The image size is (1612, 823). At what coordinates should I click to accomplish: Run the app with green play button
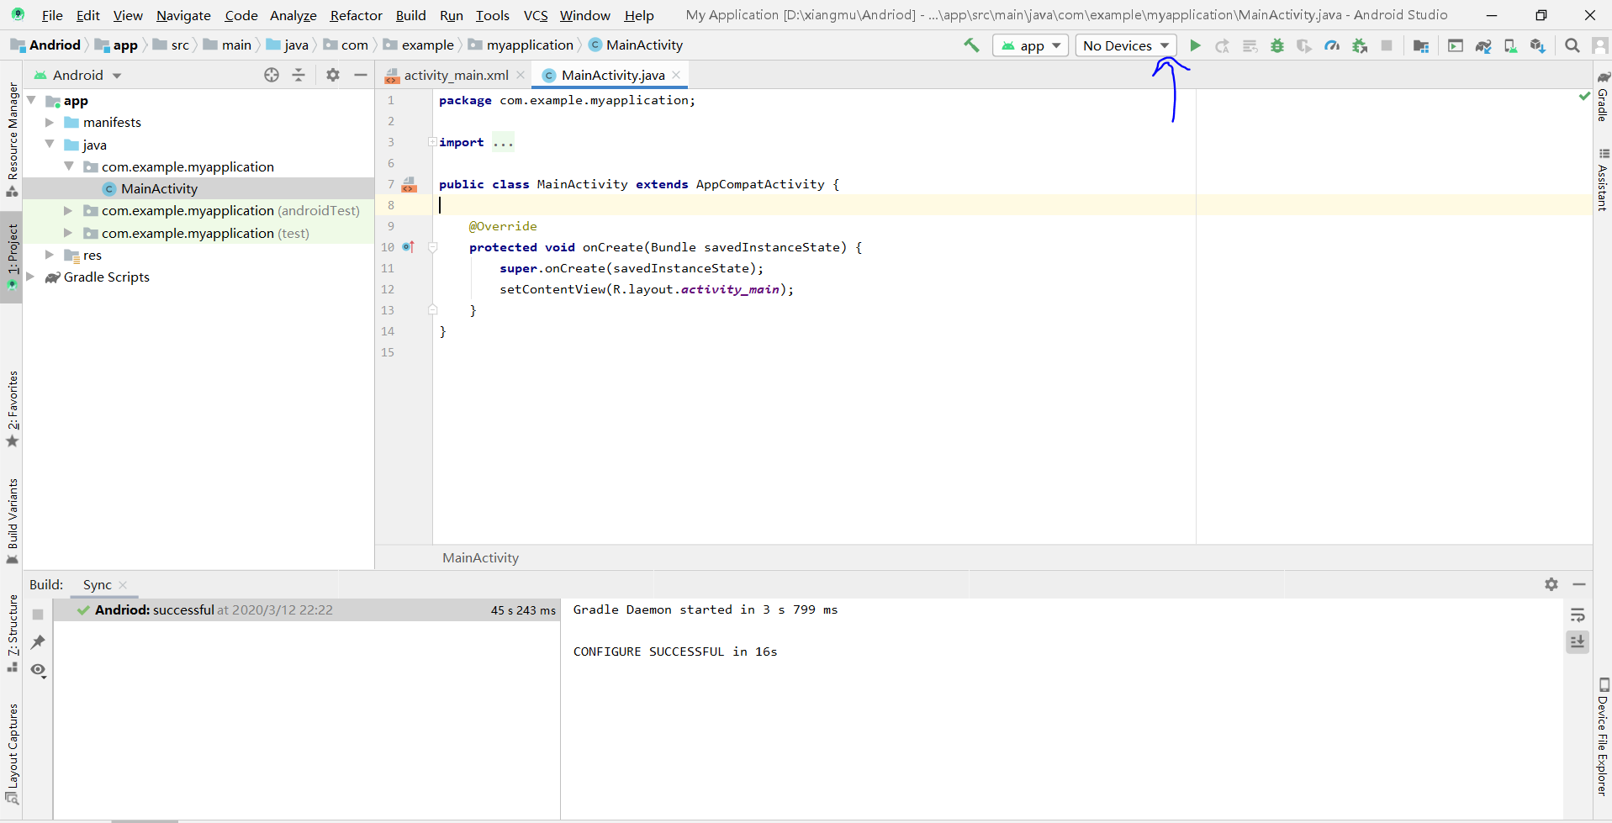click(1195, 45)
